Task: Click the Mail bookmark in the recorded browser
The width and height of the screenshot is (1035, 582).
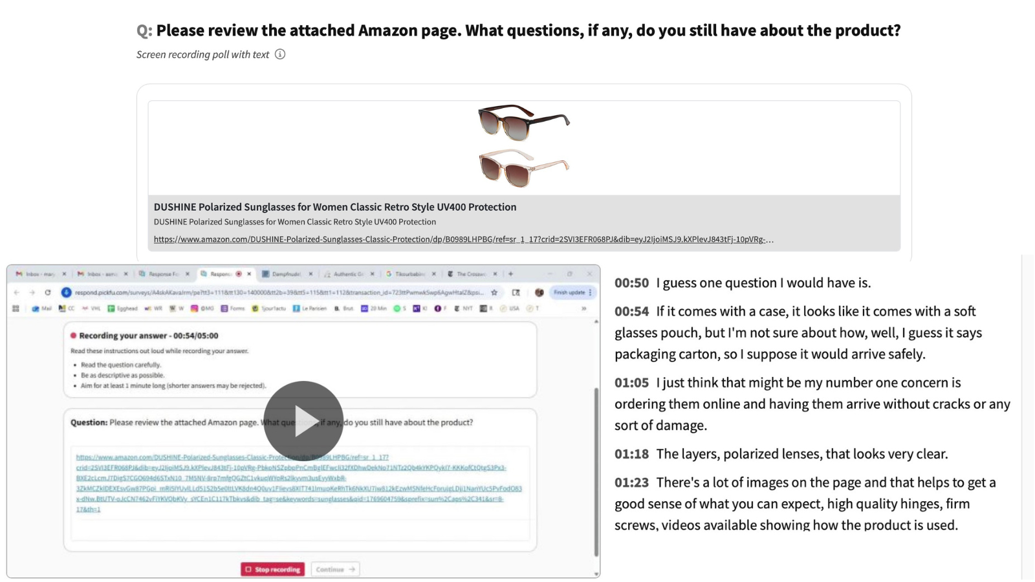Action: click(41, 308)
